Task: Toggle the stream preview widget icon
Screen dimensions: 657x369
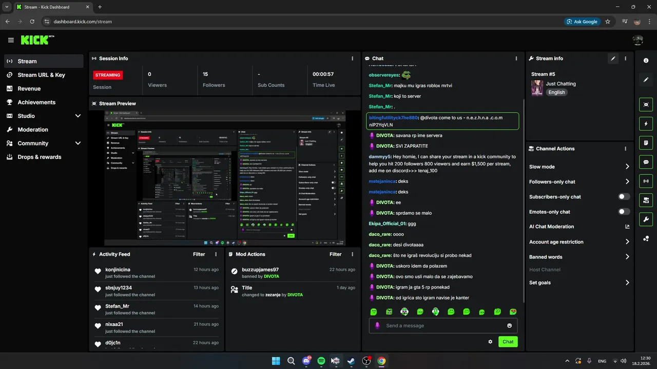Action: pyautogui.click(x=646, y=105)
